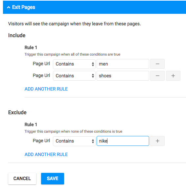Collapse the Exit Pages section chevron
The image size is (186, 188).
tap(9, 7)
